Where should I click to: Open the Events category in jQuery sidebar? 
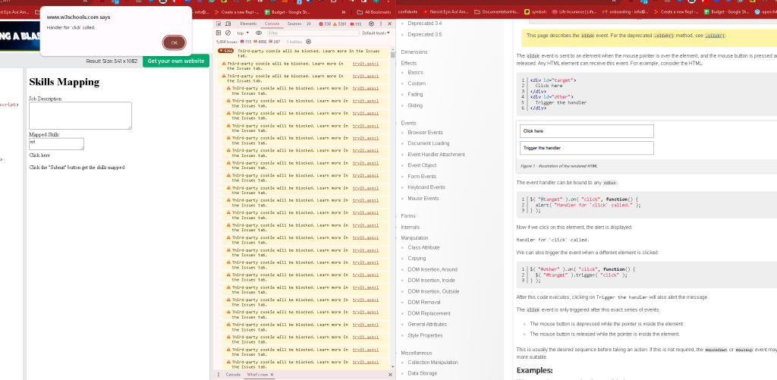tap(408, 123)
